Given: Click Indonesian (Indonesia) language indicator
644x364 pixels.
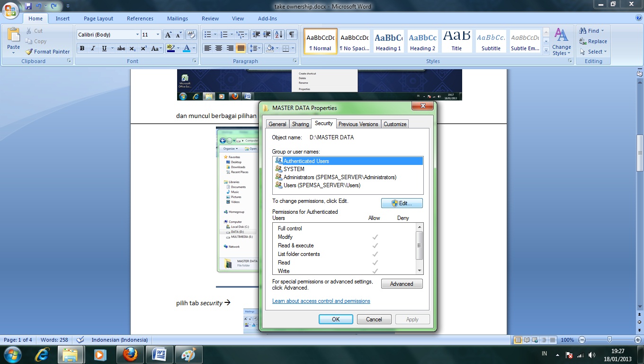Looking at the screenshot, I should coord(120,340).
